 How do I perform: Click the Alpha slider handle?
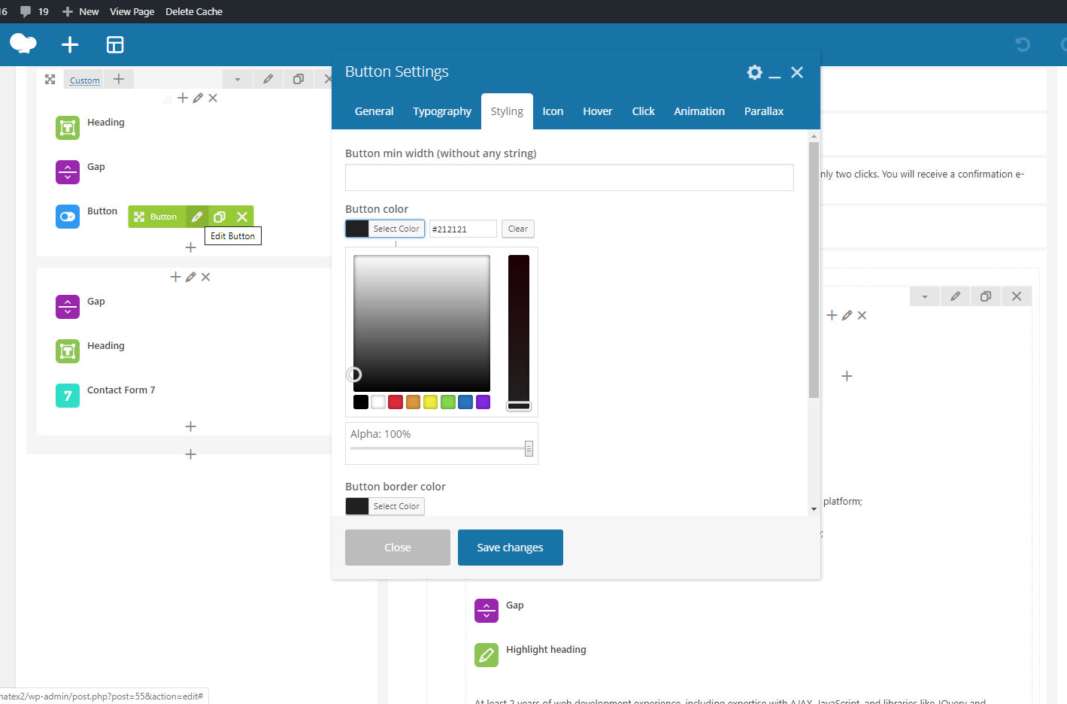pos(529,448)
